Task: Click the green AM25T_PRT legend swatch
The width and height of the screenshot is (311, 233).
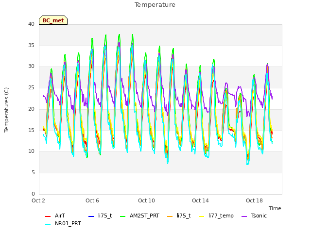Action: click(x=123, y=216)
